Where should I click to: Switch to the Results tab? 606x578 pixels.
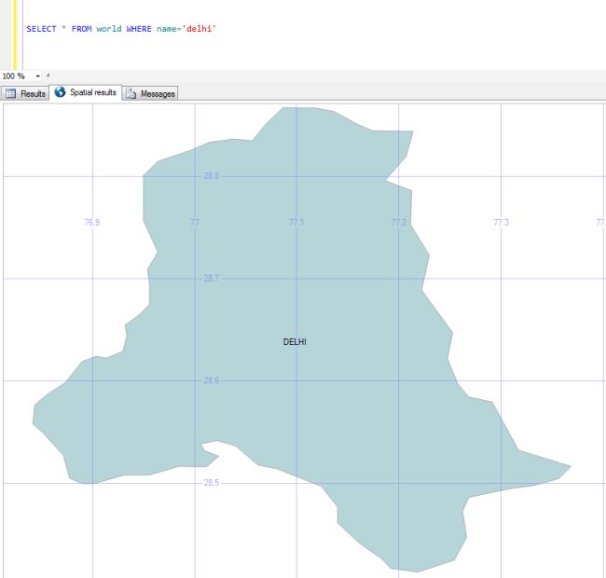(x=33, y=93)
